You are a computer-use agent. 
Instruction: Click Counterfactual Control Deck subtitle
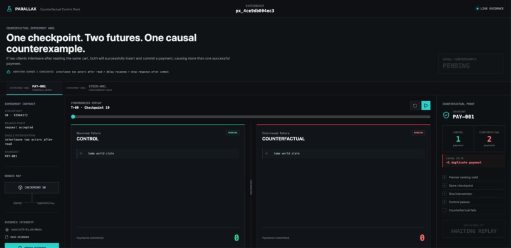point(60,9)
